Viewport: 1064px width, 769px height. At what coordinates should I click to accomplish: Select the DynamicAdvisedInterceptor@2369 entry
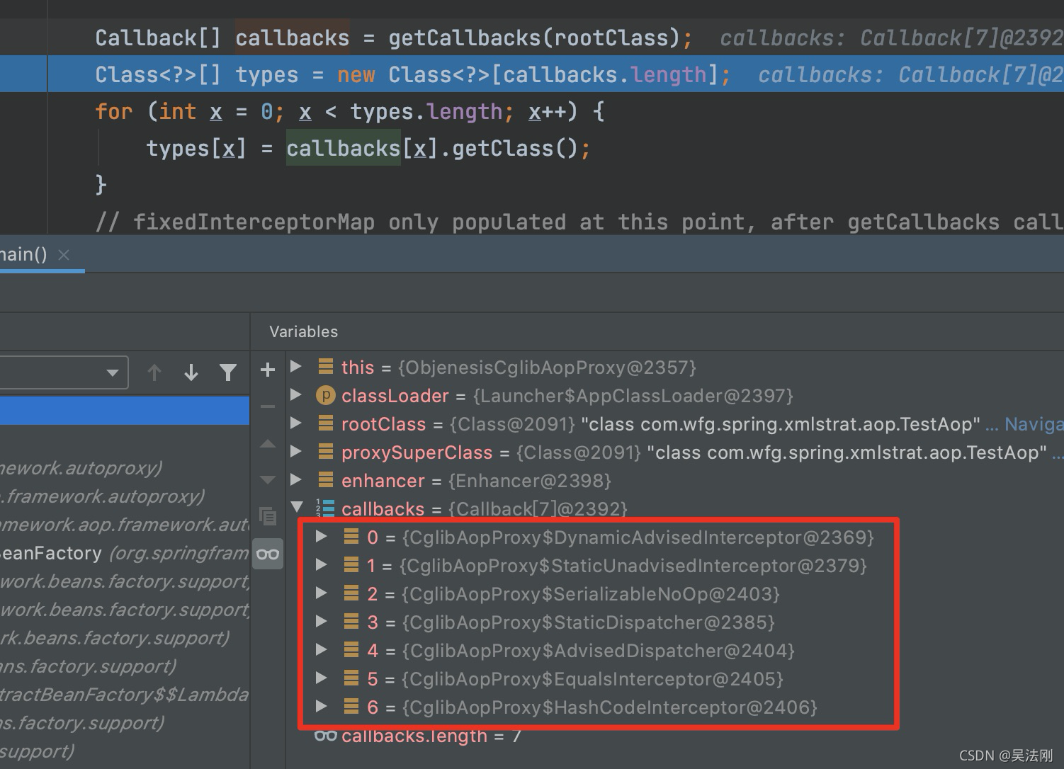tap(621, 537)
